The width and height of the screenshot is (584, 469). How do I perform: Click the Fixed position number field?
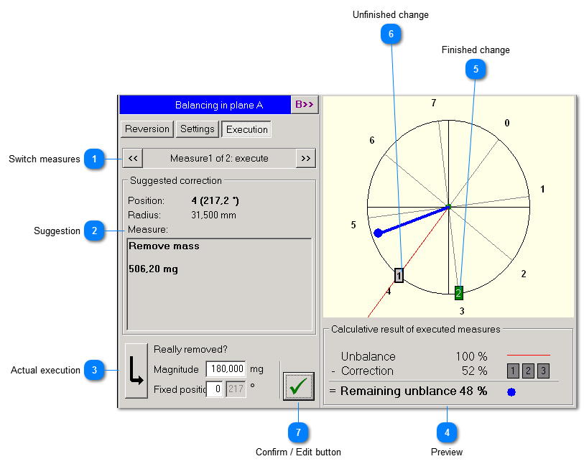[214, 389]
